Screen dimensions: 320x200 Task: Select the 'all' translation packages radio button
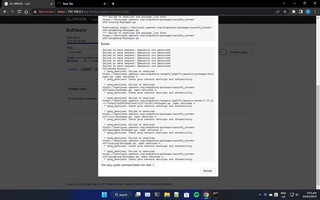click(x=82, y=61)
